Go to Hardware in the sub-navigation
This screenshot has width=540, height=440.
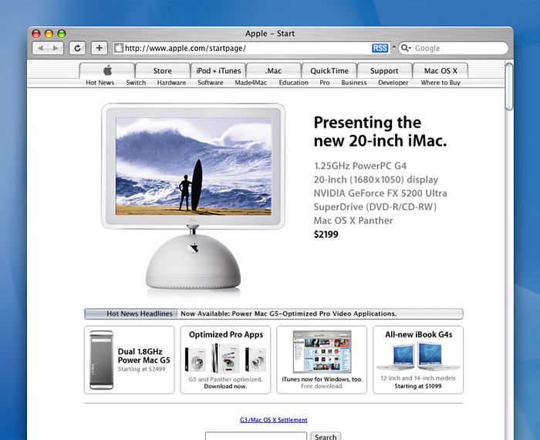(x=171, y=83)
